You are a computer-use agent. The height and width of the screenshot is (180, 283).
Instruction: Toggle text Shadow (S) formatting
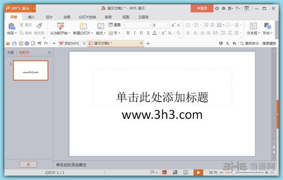(148, 33)
